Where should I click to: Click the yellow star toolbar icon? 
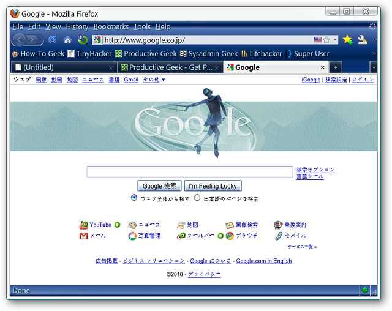pos(347,39)
